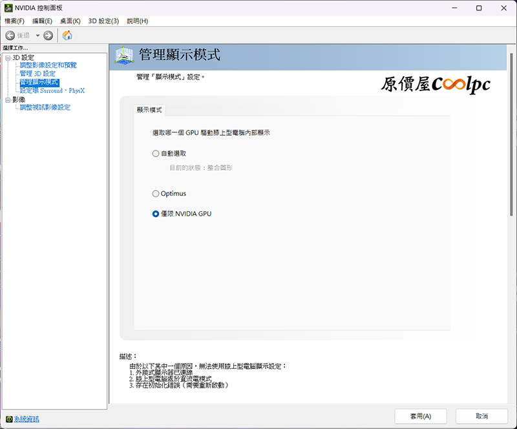Viewport: 517px width, 429px height.
Task: Click the 影像 tree category label
Action: tap(19, 99)
